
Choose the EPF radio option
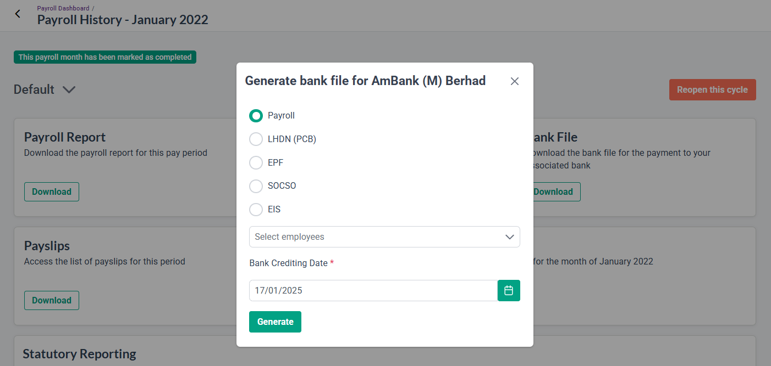pyautogui.click(x=256, y=162)
